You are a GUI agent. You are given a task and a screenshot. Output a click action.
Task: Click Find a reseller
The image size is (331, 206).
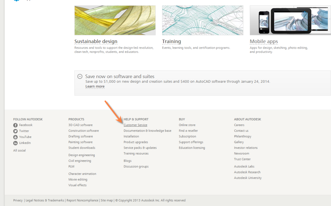[x=188, y=131]
